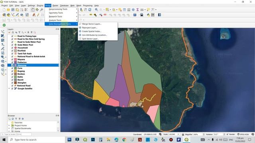The image size is (255, 143).
Task: Open the Statistical Summary sigma icon
Action: pos(137,10)
